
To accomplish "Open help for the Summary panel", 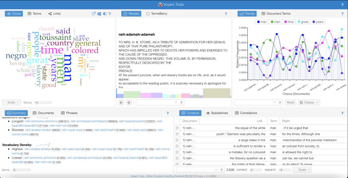I will [168, 113].
